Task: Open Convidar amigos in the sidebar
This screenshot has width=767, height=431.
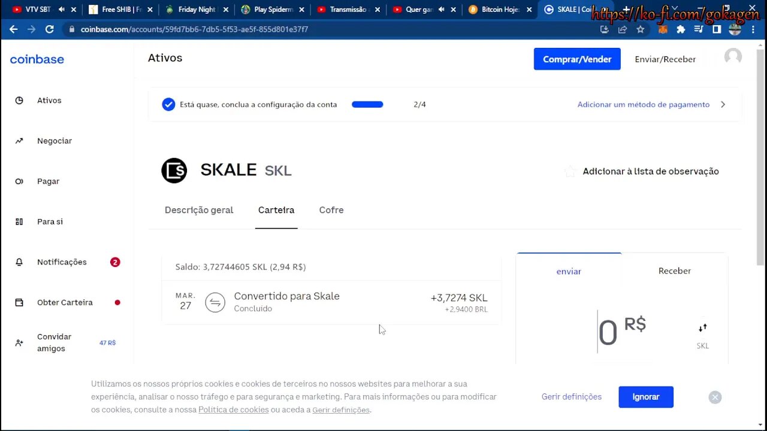Action: tap(54, 342)
